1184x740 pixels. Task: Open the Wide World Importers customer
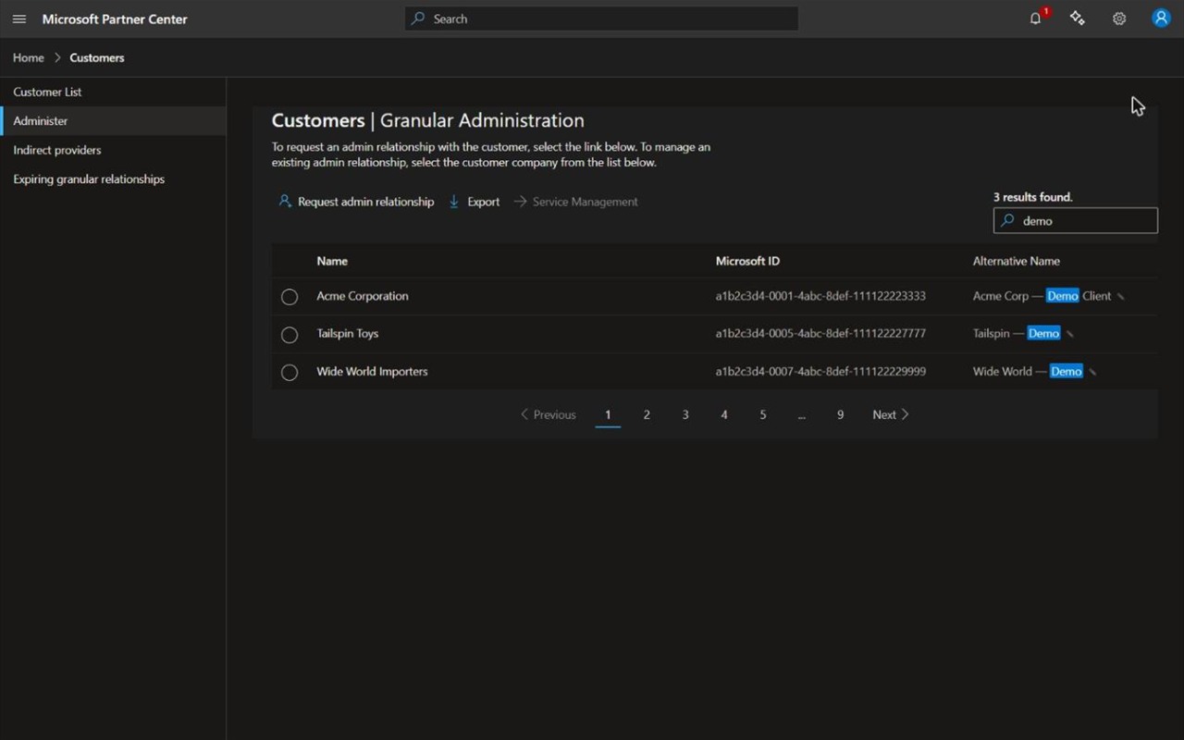[372, 371]
